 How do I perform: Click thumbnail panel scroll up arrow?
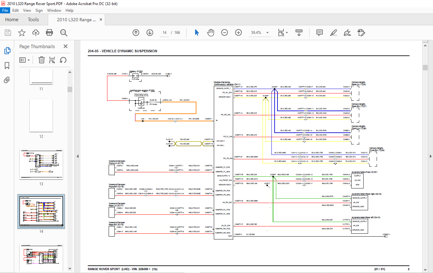70,72
